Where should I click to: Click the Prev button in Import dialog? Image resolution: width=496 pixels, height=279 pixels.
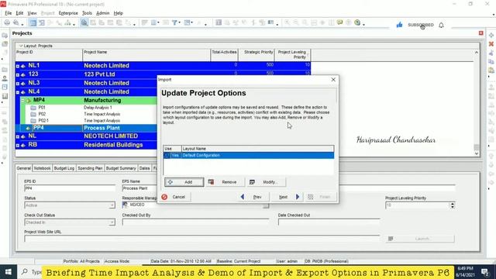pos(253,197)
